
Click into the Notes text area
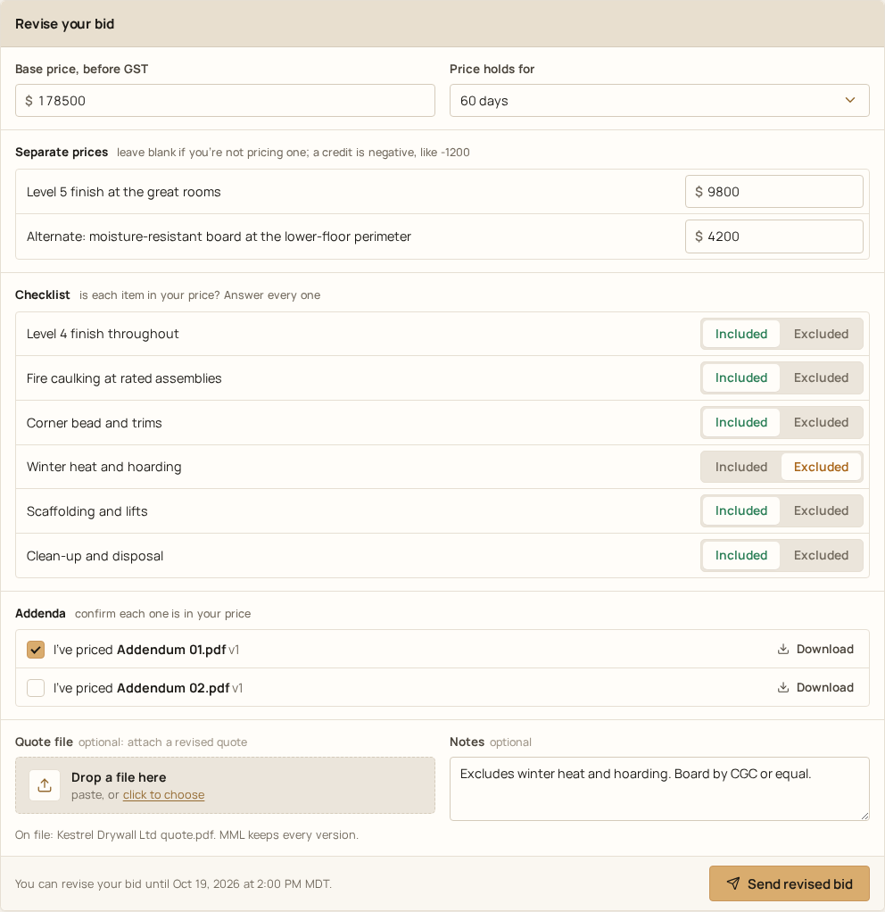tap(659, 789)
